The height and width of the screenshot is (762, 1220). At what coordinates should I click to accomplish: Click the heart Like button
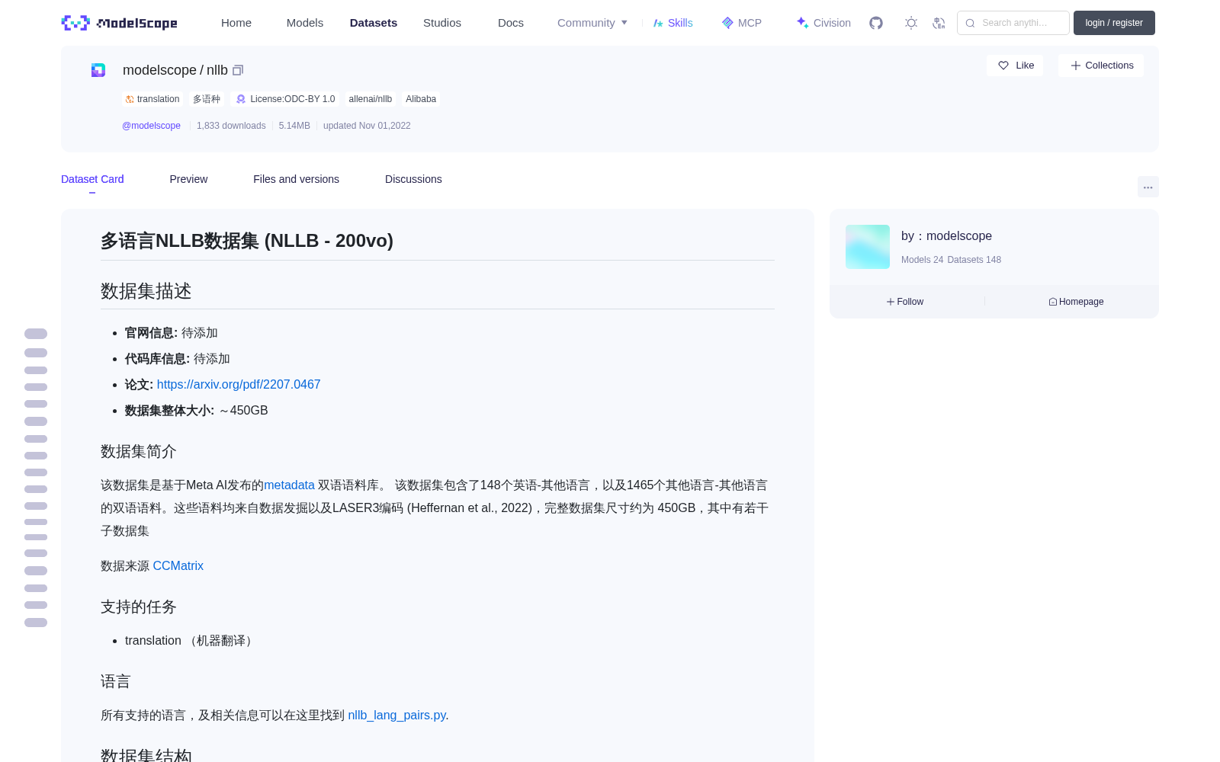pyautogui.click(x=1015, y=66)
